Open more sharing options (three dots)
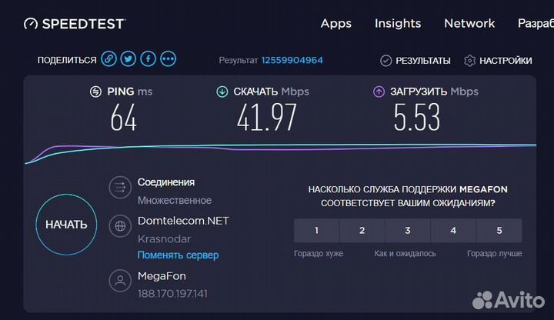Screen dimensions: 554x320 point(168,59)
